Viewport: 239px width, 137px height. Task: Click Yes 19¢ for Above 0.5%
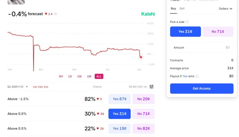[119, 128]
